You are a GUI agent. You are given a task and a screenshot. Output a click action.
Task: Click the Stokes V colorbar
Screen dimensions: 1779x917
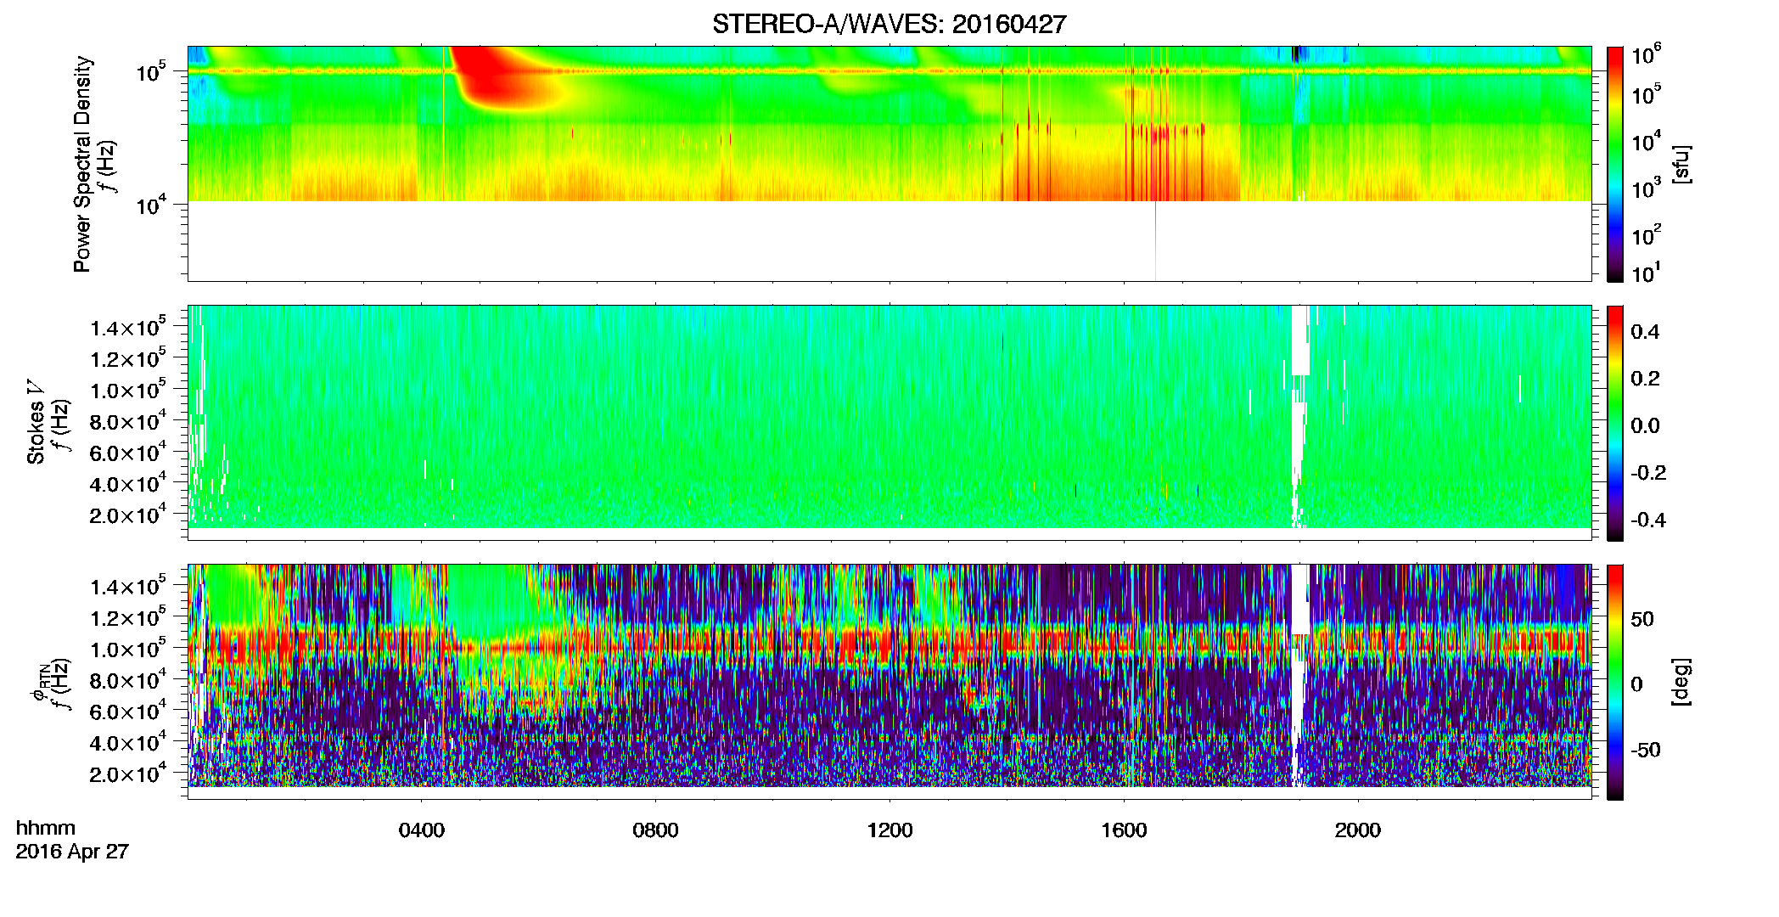click(1614, 423)
